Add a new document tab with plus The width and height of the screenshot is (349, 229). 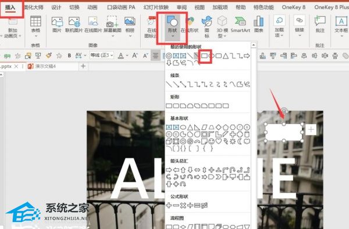pos(83,66)
